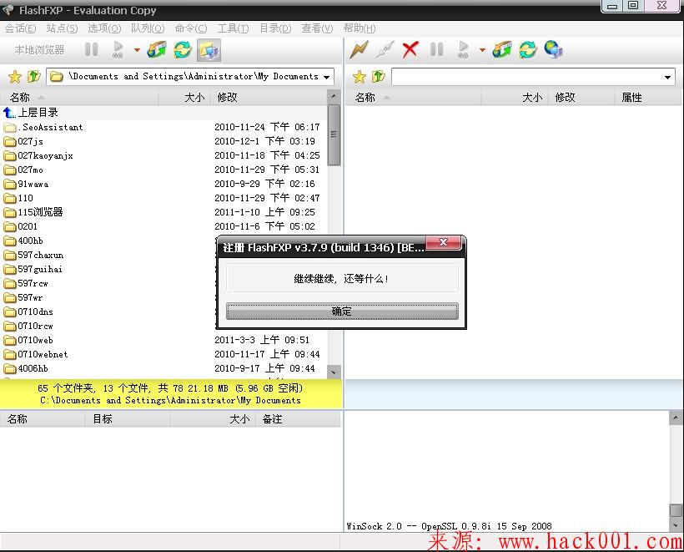Click folder sync icon in remote toolbar
This screenshot has width=684, height=552.
pyautogui.click(x=501, y=49)
